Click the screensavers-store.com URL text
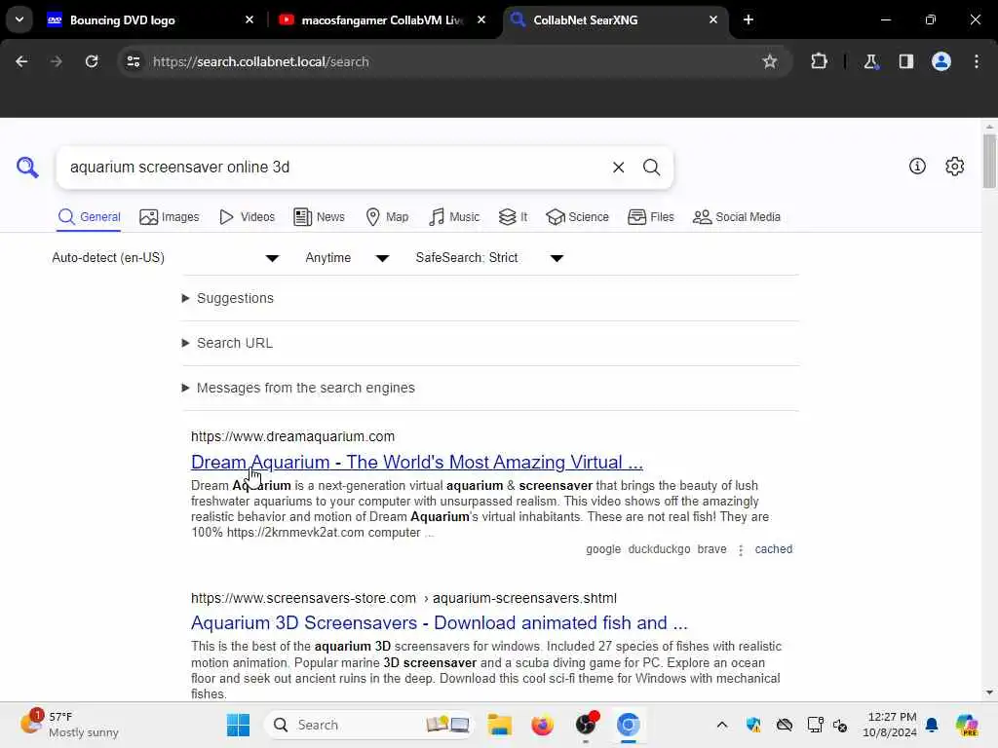The height and width of the screenshot is (748, 998). point(403,598)
